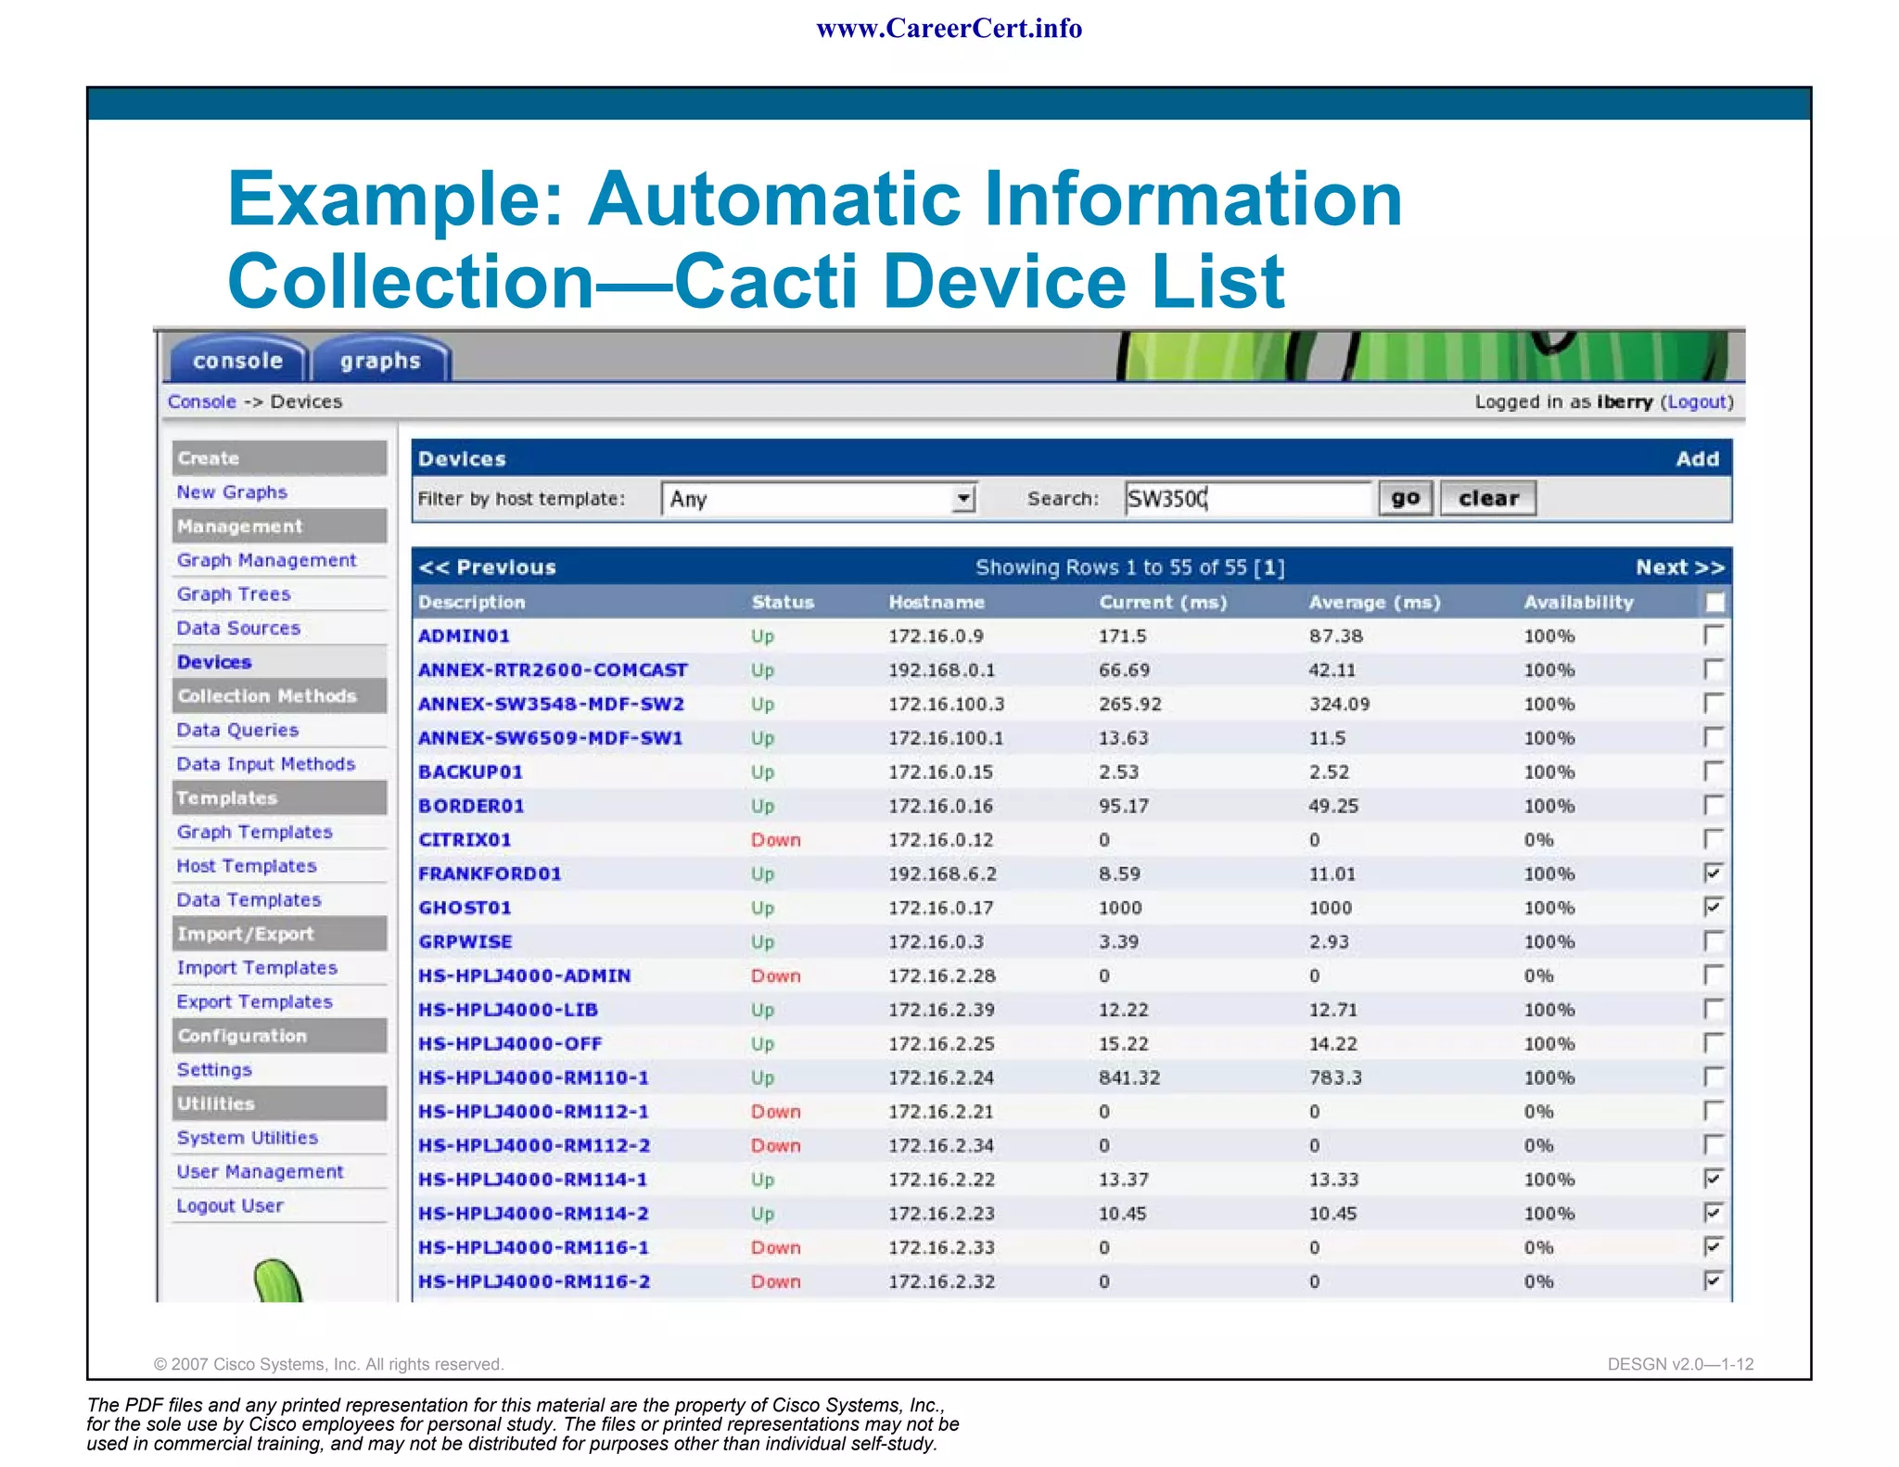Click the www.CareerCert.info header link
1899x1467 pixels.
(949, 29)
